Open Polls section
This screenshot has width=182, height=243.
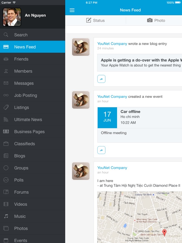coord(32,180)
